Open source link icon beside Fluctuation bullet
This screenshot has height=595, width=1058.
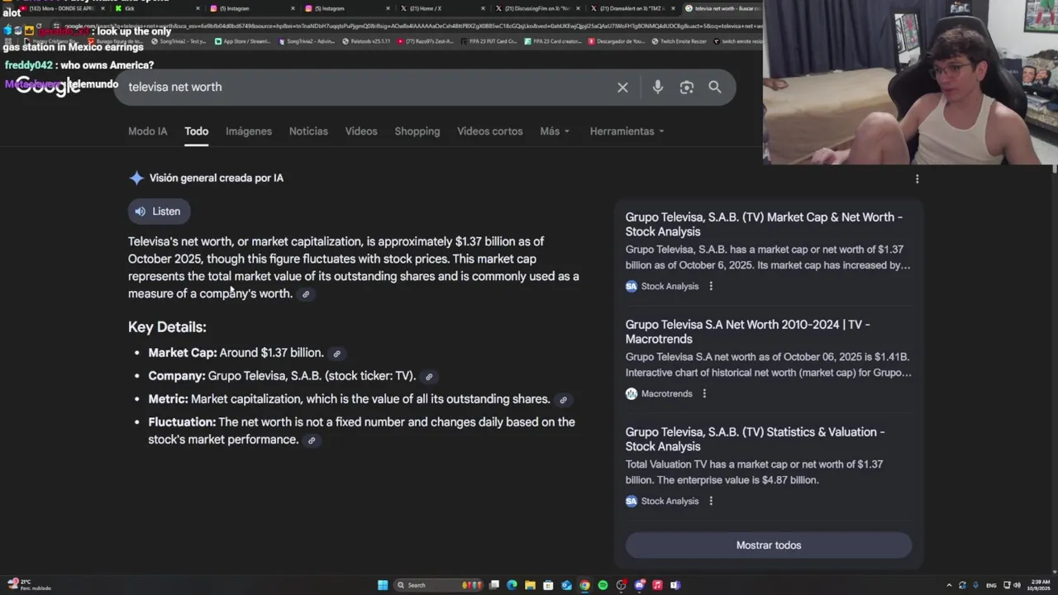tap(312, 440)
